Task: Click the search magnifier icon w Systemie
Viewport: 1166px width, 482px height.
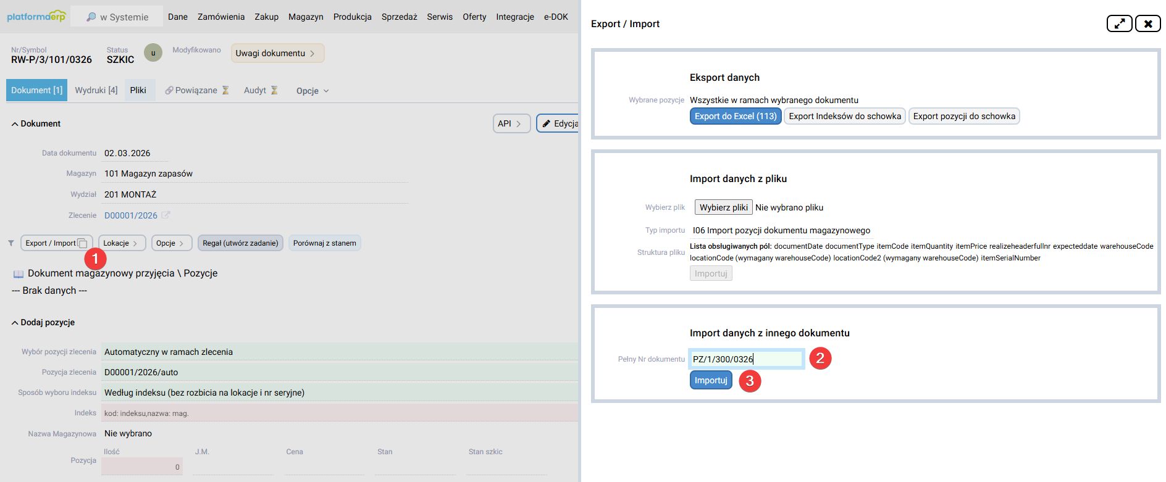Action: tap(91, 17)
